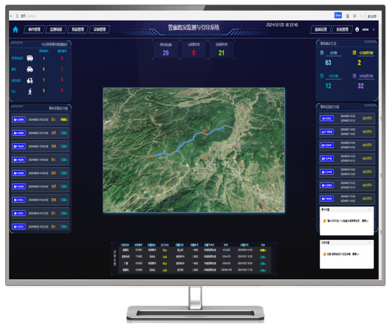This screenshot has height=325, width=390.
Task: Click the admin user avatar icon
Action: pyautogui.click(x=357, y=29)
